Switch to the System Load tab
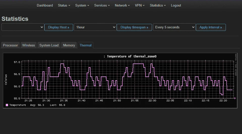Viewport: 242px width, 134px height. 49,45
